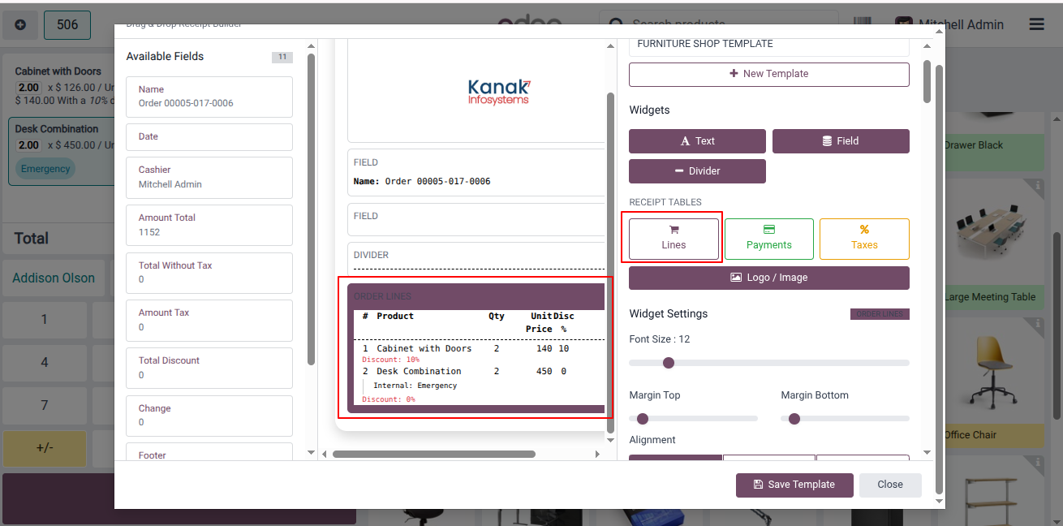Click the plus new order icon in POS
Viewport: 1063px width, 526px height.
click(x=20, y=25)
